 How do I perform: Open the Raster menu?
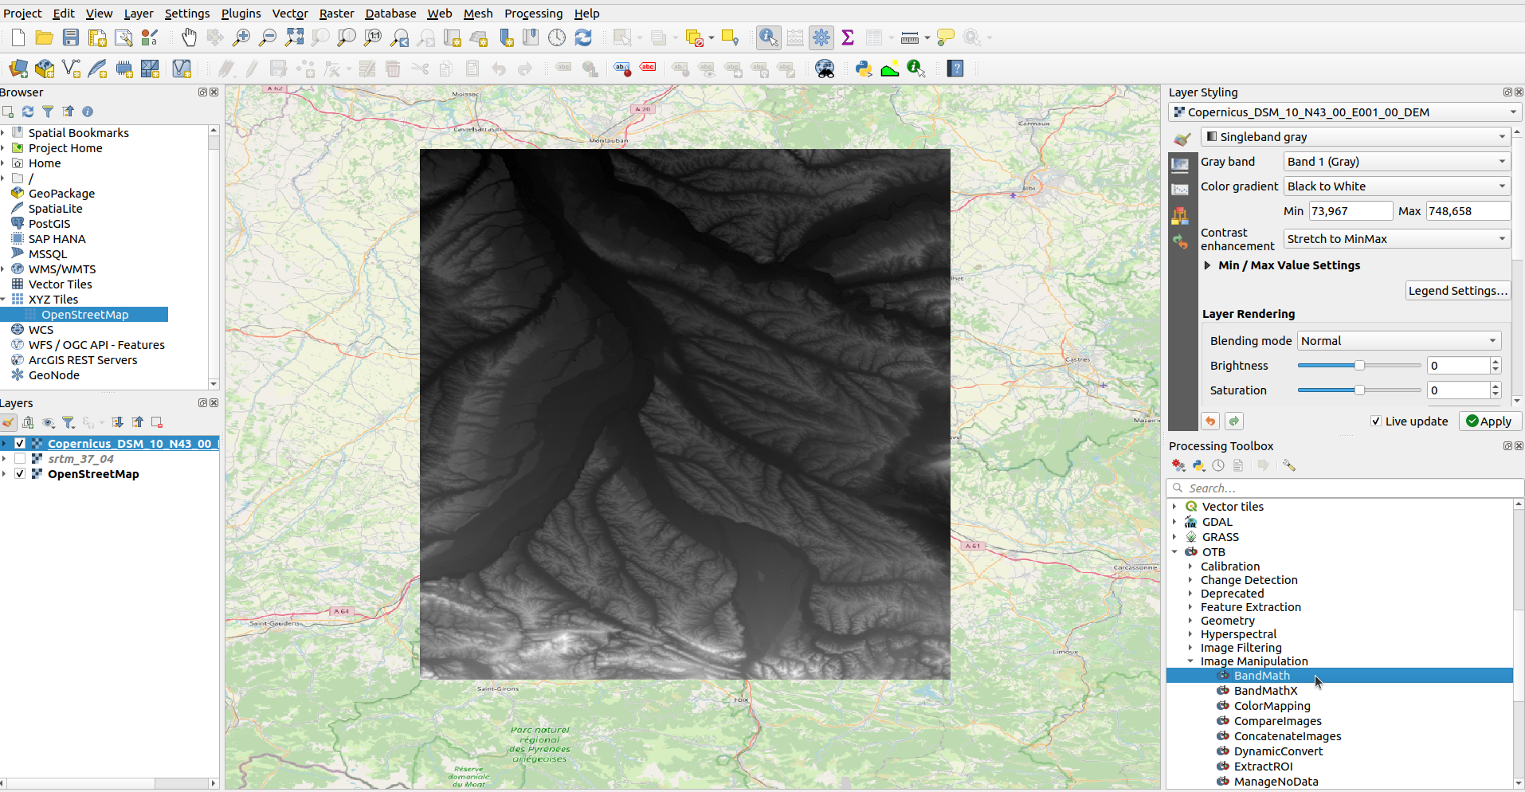[336, 14]
